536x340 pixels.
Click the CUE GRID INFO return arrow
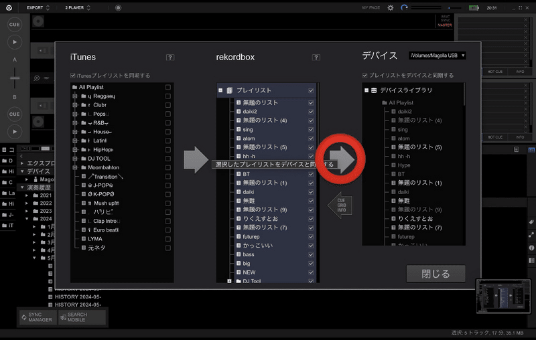340,205
